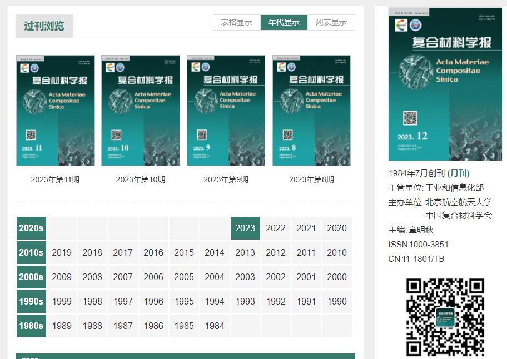
Task: Click the 1990s decade header cell
Action: (x=31, y=301)
